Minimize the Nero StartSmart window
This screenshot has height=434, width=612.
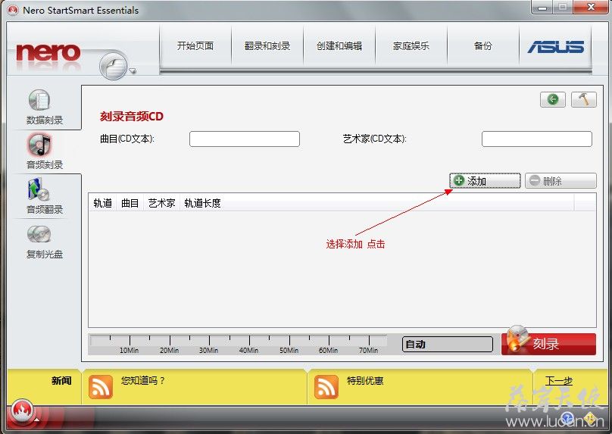pos(542,8)
